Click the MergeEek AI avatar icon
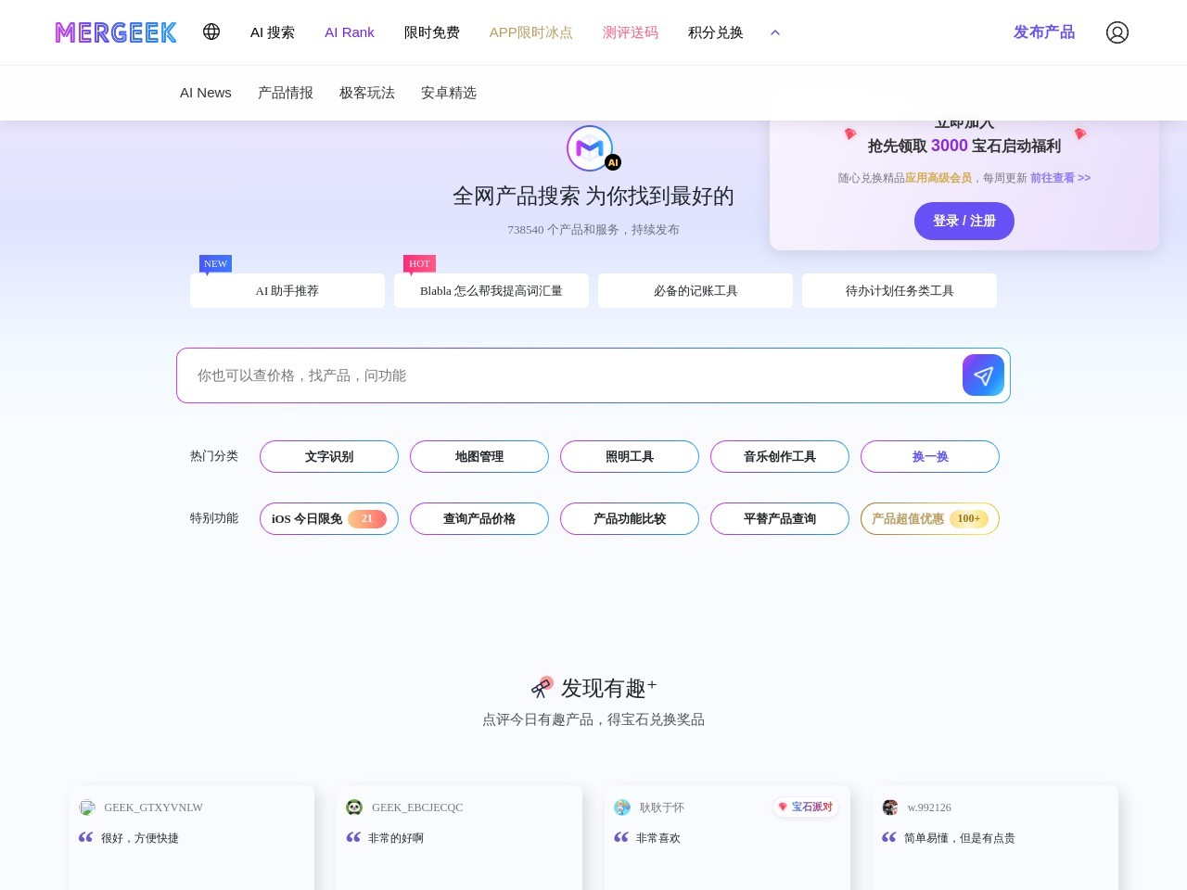The width and height of the screenshot is (1187, 890). pyautogui.click(x=591, y=148)
